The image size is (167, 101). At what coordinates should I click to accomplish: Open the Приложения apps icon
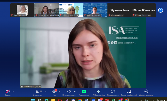(113, 91)
